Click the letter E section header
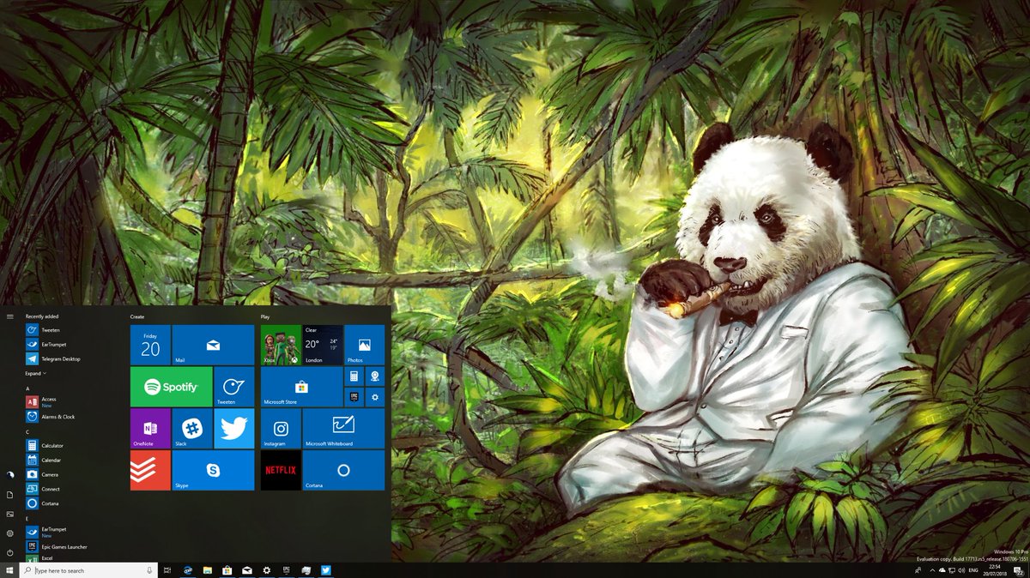The height and width of the screenshot is (578, 1030). (27, 518)
